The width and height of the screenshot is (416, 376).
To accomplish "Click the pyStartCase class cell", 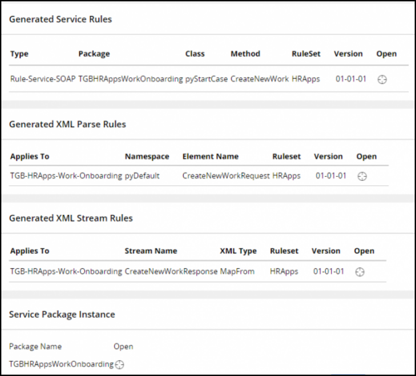I will [206, 79].
